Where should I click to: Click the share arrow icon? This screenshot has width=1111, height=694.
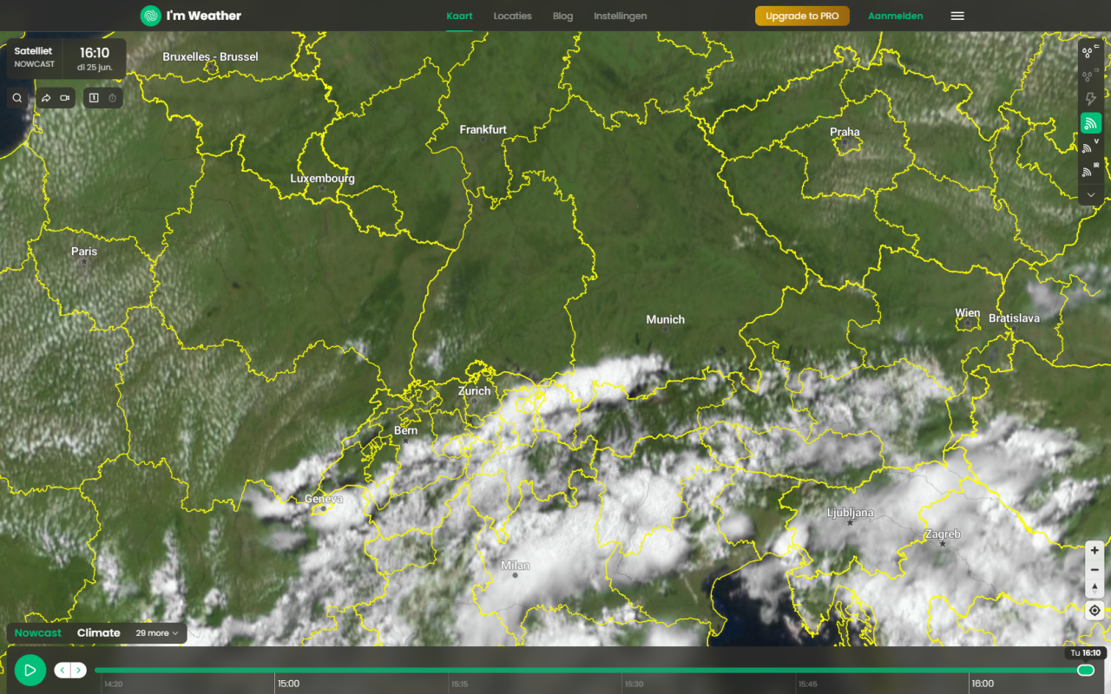point(46,98)
